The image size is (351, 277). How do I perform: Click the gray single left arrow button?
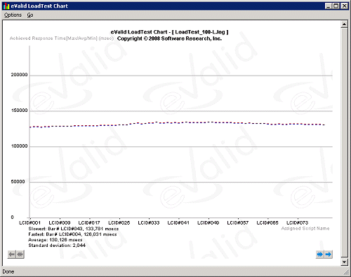click(x=12, y=255)
